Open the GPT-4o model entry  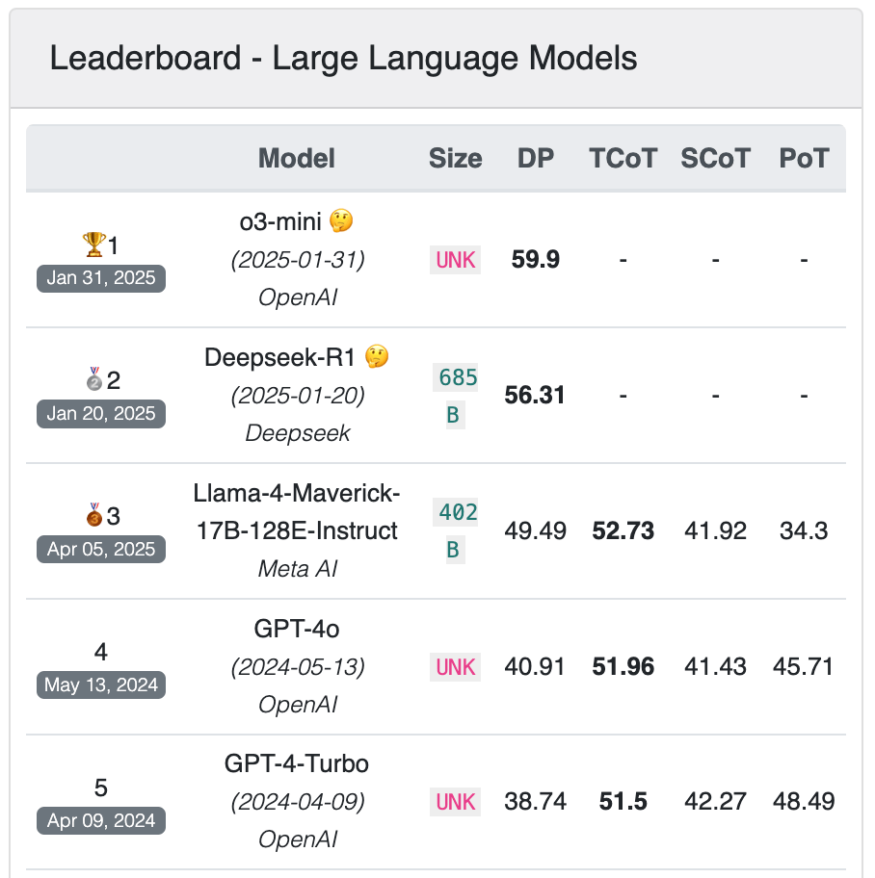click(x=297, y=630)
